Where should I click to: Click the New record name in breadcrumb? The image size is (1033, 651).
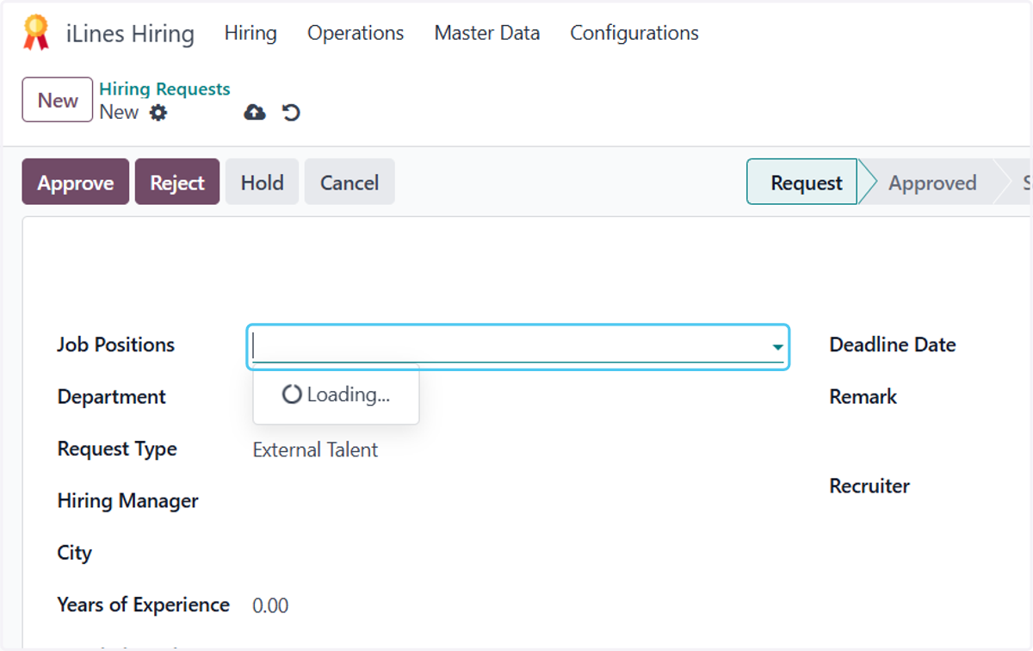119,113
